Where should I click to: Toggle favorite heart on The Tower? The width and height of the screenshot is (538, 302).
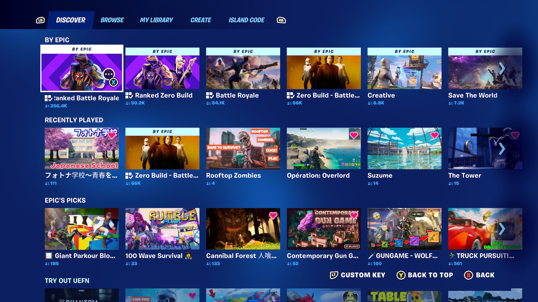pyautogui.click(x=515, y=135)
